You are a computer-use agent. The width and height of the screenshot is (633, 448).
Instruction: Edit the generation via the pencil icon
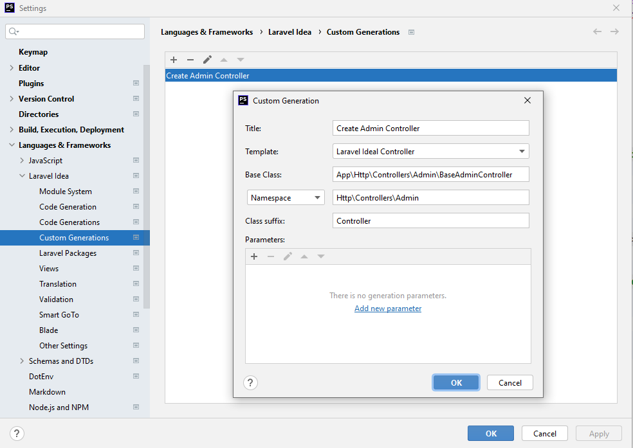(206, 60)
